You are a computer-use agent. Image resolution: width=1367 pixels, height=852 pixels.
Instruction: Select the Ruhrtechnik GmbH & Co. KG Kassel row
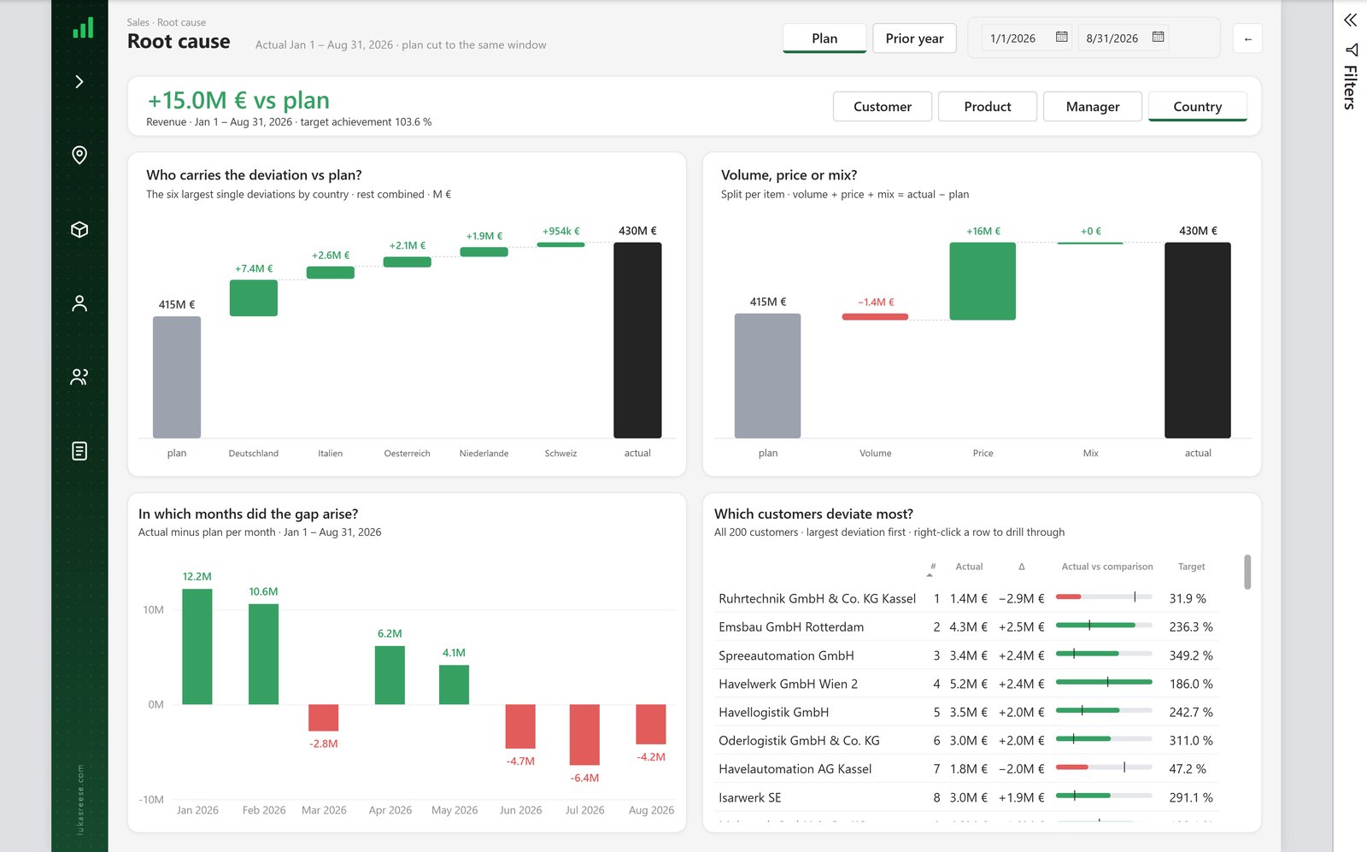pos(966,598)
